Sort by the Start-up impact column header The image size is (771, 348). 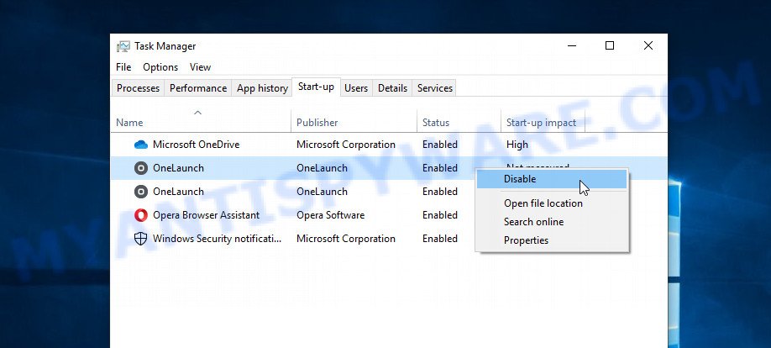541,123
